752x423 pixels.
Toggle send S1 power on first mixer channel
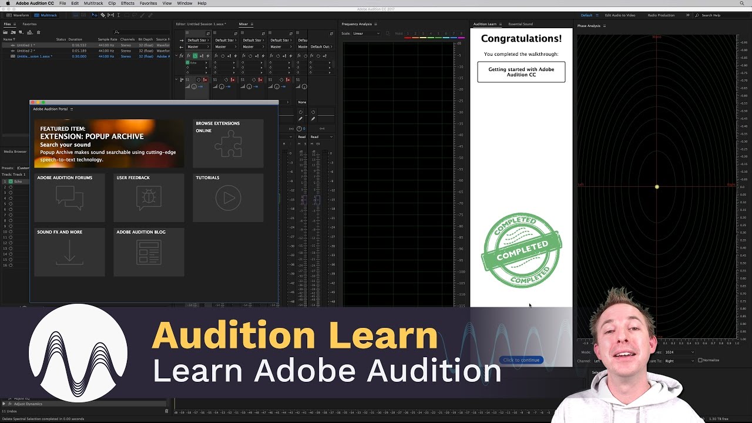click(199, 80)
